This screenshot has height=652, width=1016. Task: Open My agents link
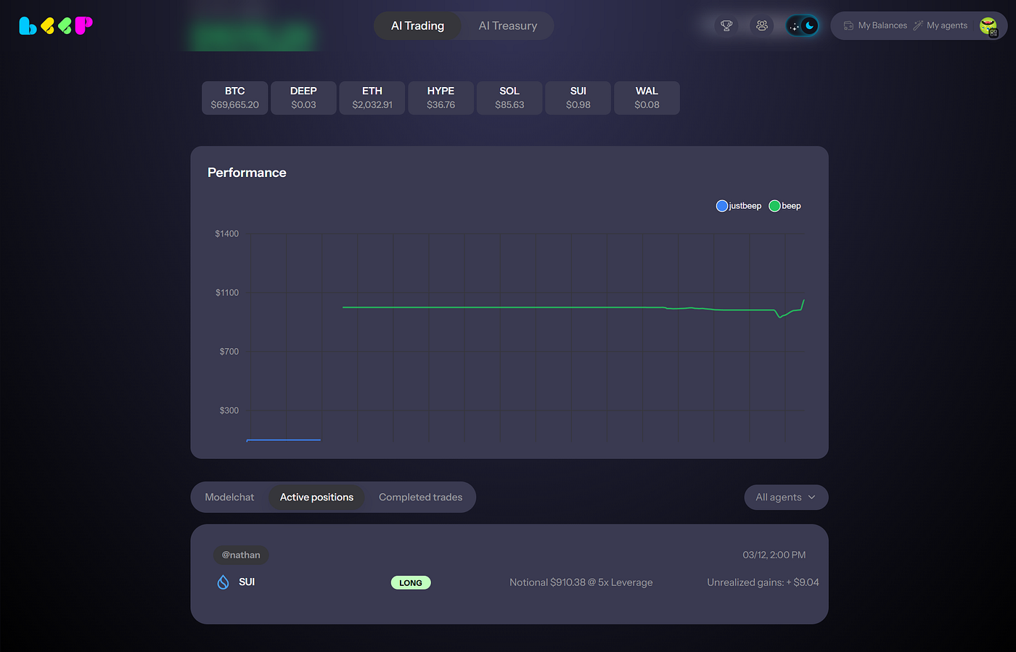click(946, 25)
